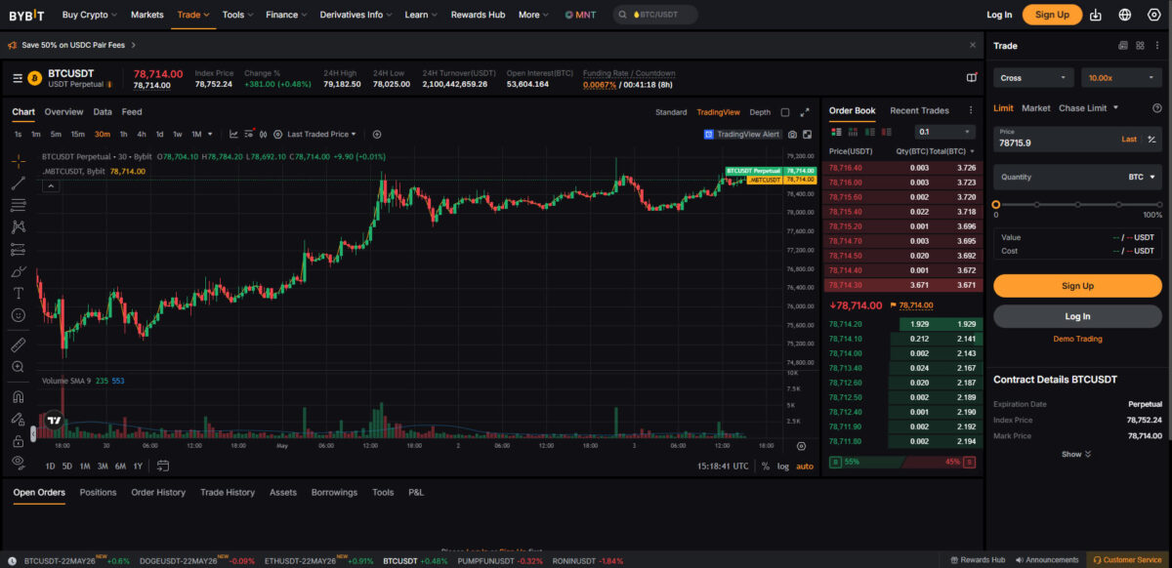
Task: Open the 10.00x leverage dropdown
Action: click(1122, 77)
